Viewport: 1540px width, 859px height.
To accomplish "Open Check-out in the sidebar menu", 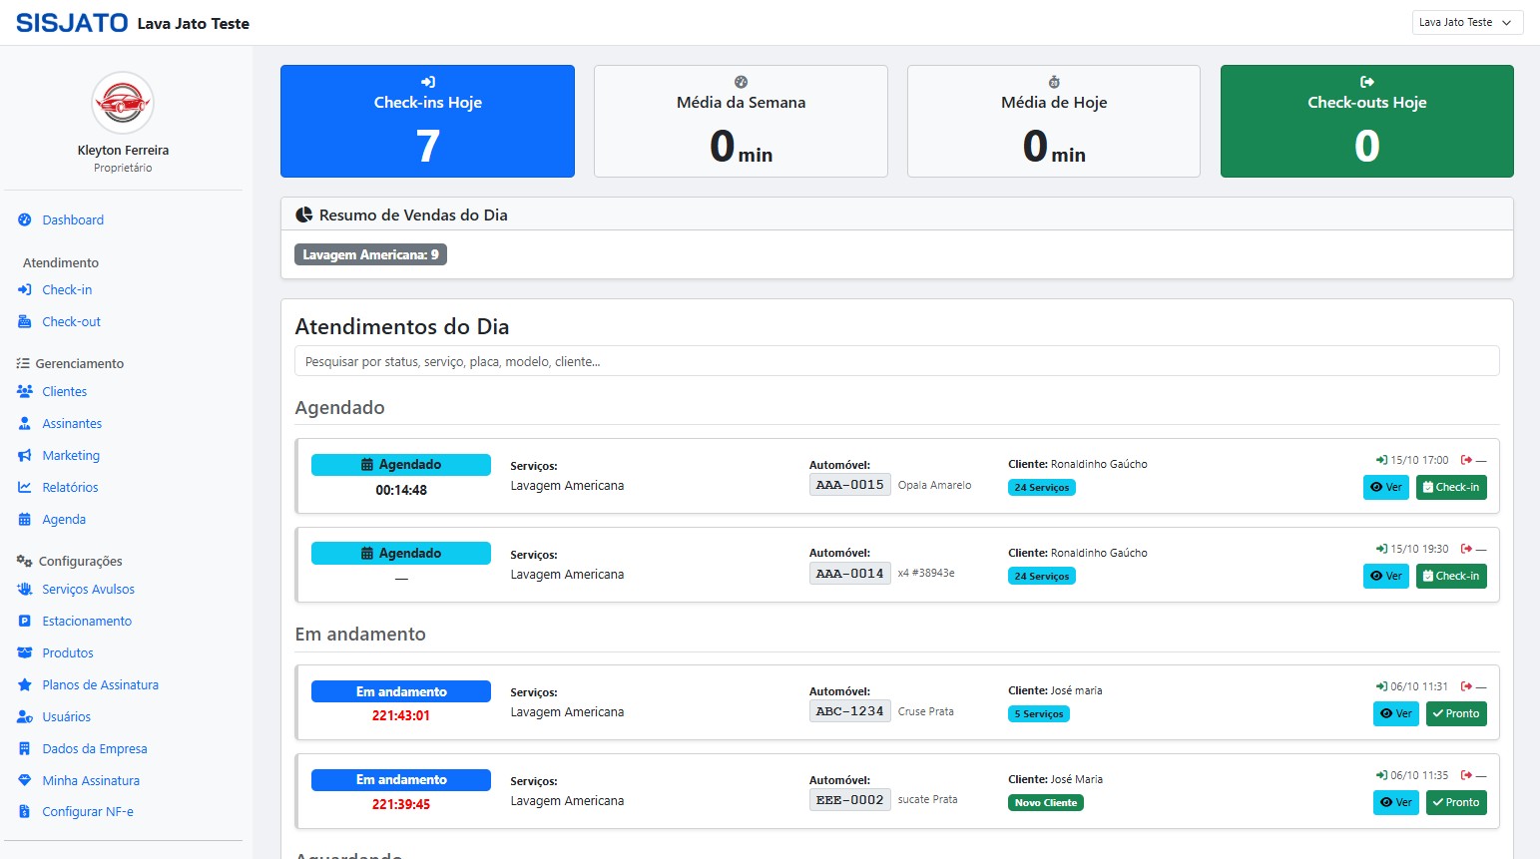I will 71,322.
